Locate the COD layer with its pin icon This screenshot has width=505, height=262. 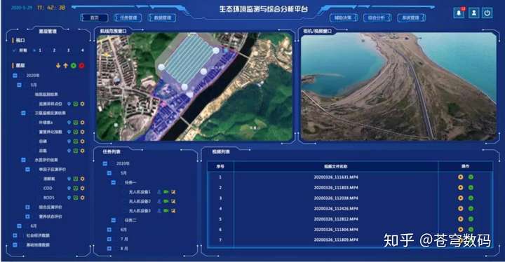pyautogui.click(x=69, y=188)
